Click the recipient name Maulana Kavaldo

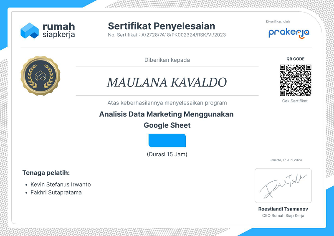[x=167, y=82]
